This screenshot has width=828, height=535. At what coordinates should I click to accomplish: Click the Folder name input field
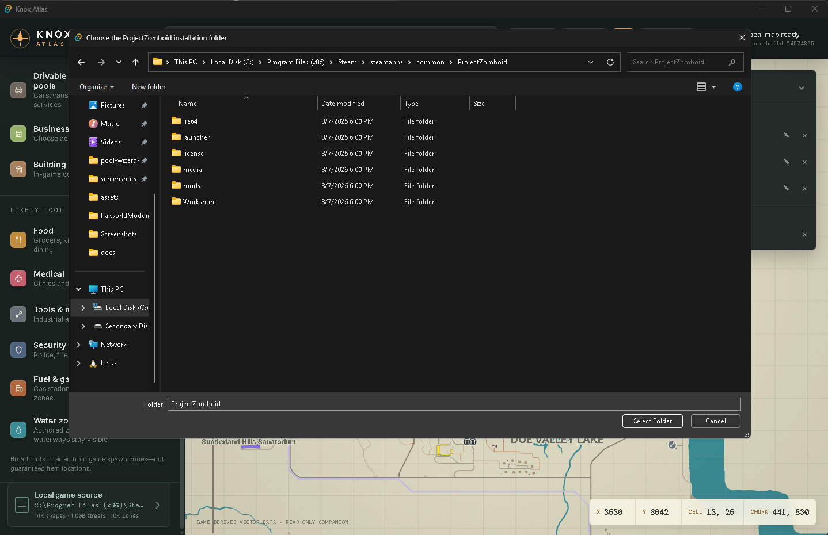(x=454, y=404)
